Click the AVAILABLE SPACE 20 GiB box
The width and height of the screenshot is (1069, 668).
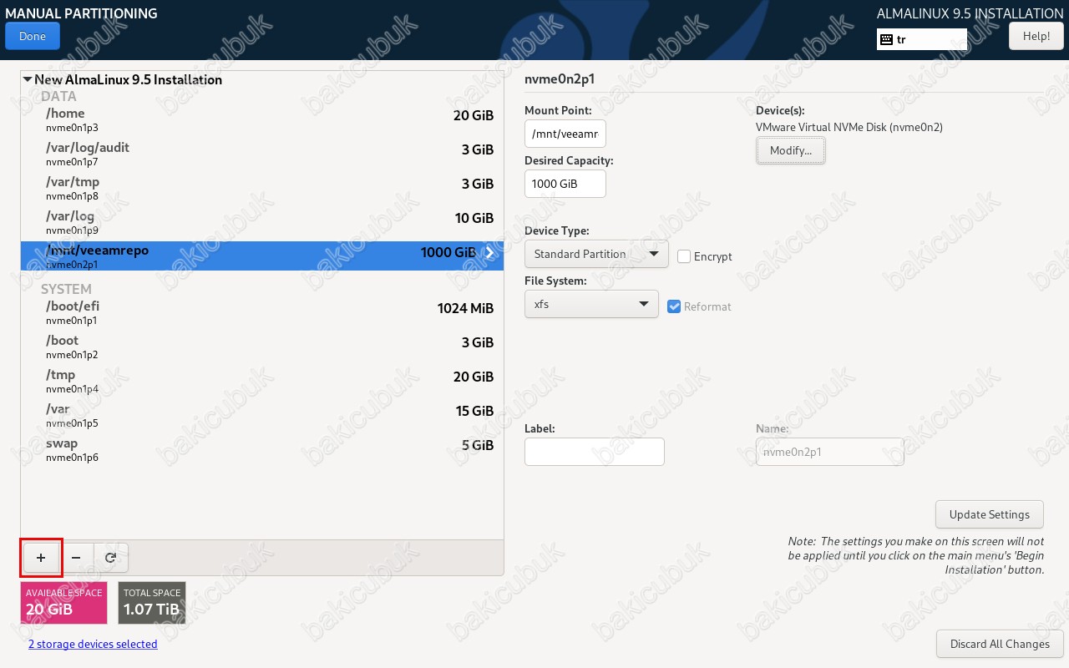coord(63,603)
